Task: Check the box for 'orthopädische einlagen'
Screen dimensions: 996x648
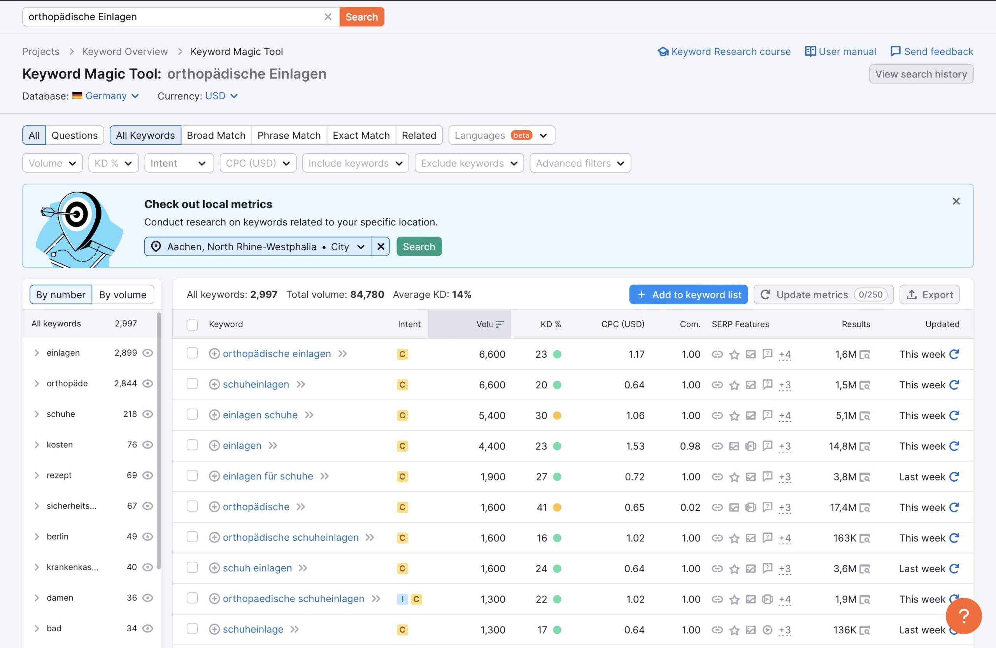Action: 192,353
